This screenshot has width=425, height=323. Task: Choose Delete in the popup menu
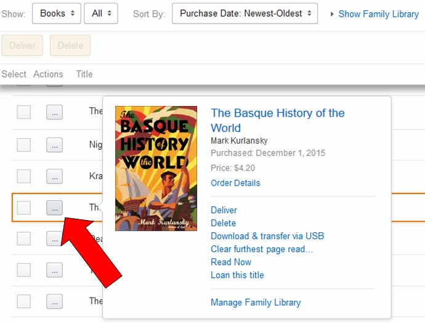224,223
